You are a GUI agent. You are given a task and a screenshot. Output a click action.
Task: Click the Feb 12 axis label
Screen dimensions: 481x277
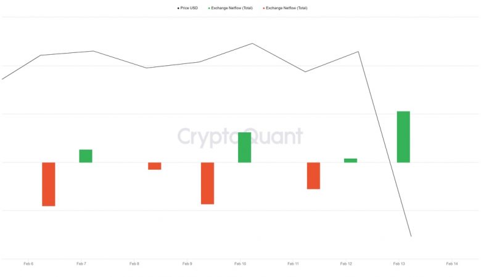[346, 263]
